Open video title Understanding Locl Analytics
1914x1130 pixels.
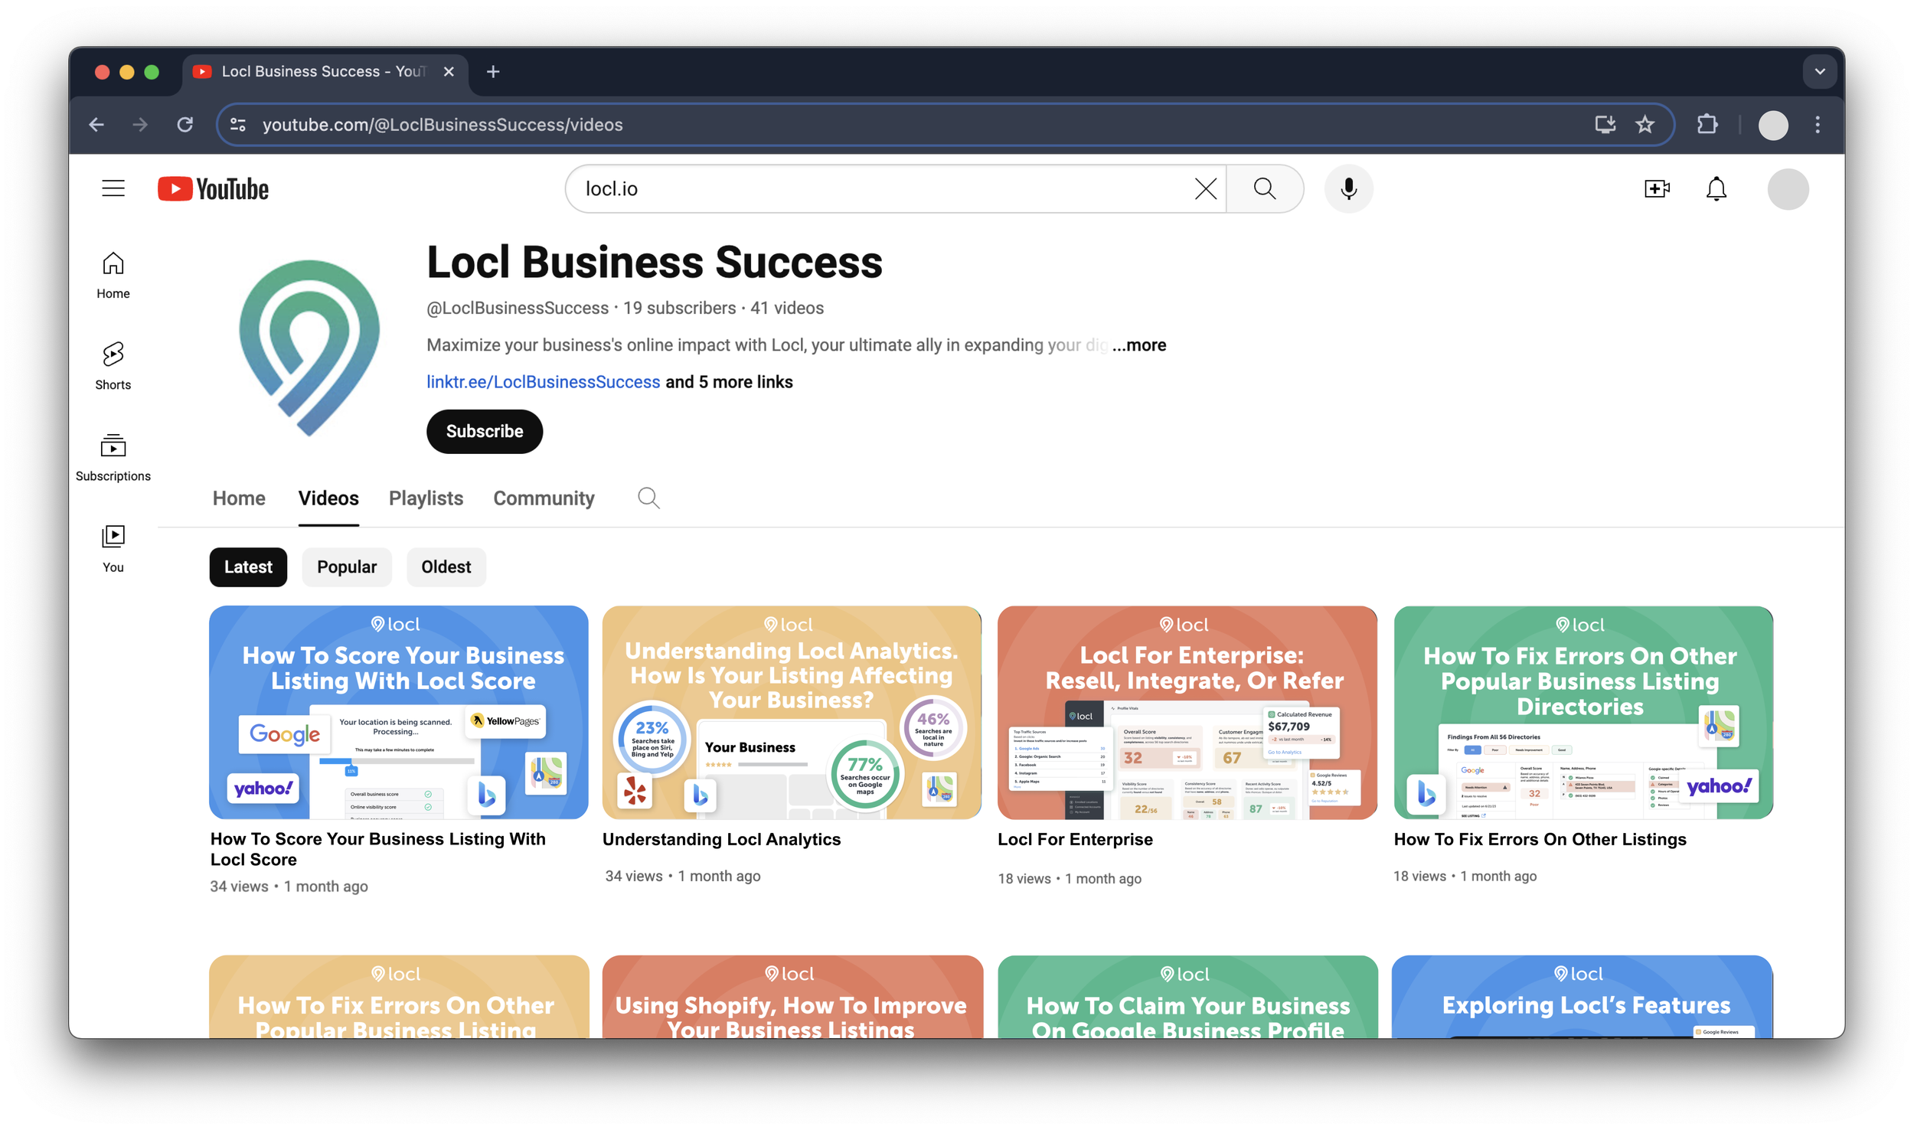pos(721,839)
